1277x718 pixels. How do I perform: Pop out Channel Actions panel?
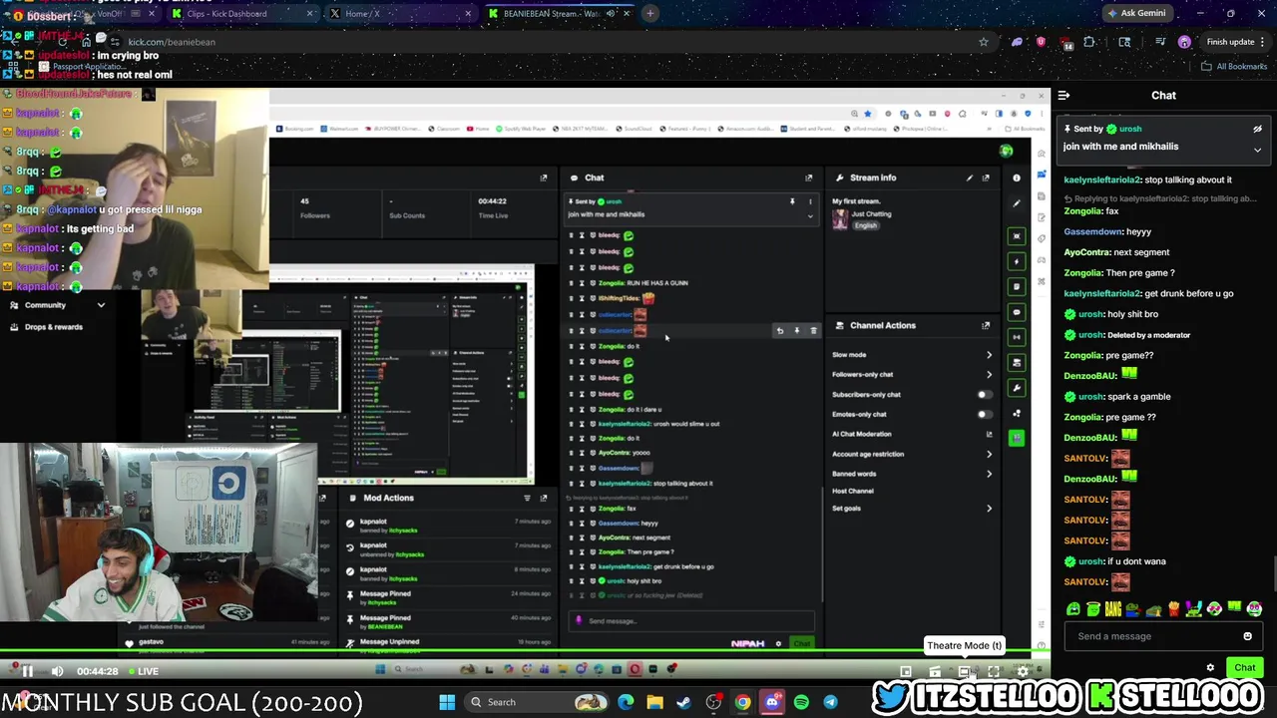(x=986, y=326)
